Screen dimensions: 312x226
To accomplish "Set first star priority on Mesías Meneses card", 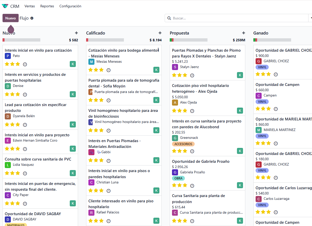I will 91,70.
